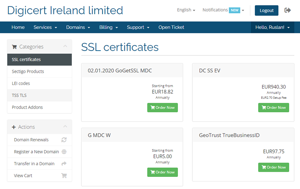Screen dimensions: 300x189
Task: Click the shopping cart icon next to Categories
Action: point(14,47)
